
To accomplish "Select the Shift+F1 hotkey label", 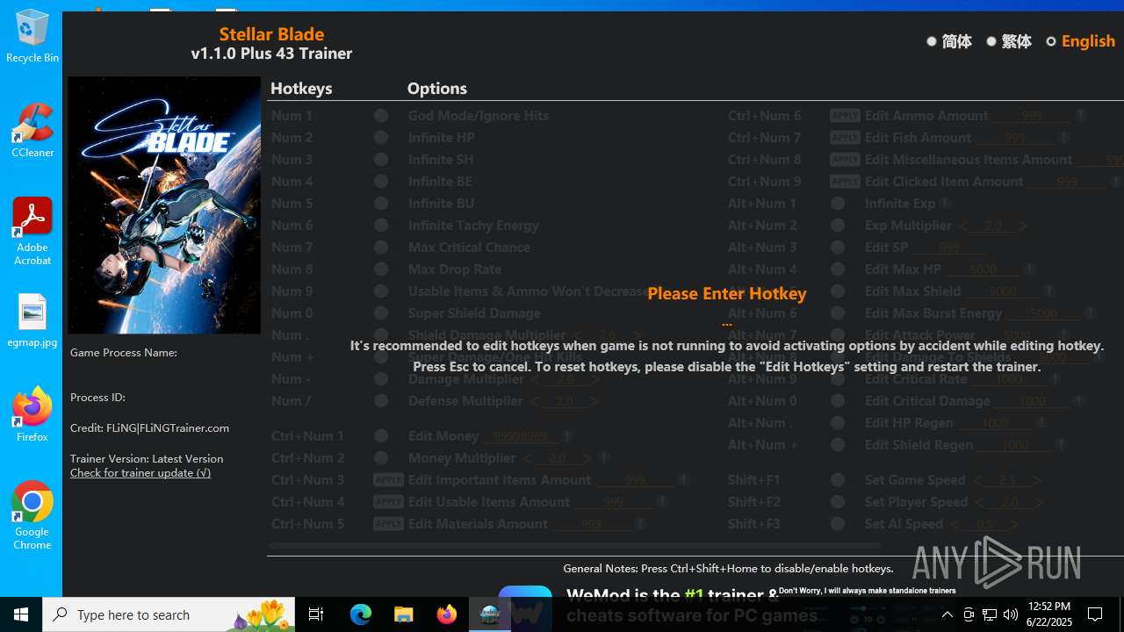I will 754,480.
